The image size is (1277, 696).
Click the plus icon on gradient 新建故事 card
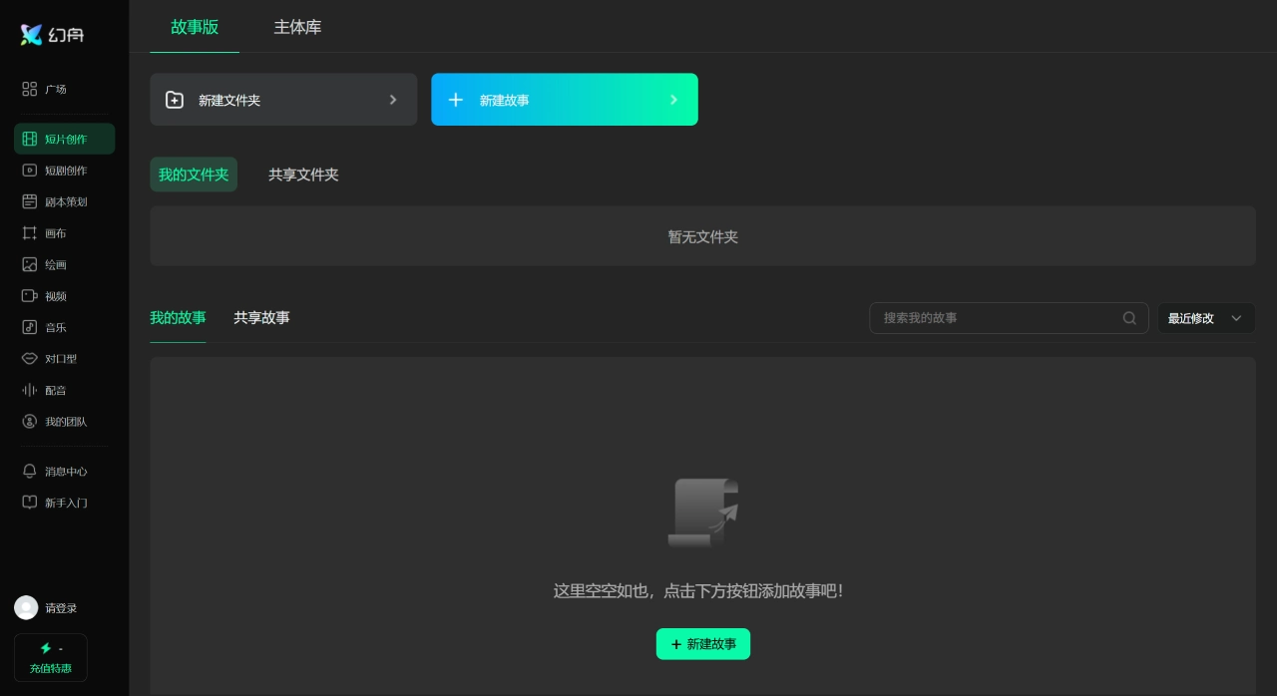(x=456, y=100)
